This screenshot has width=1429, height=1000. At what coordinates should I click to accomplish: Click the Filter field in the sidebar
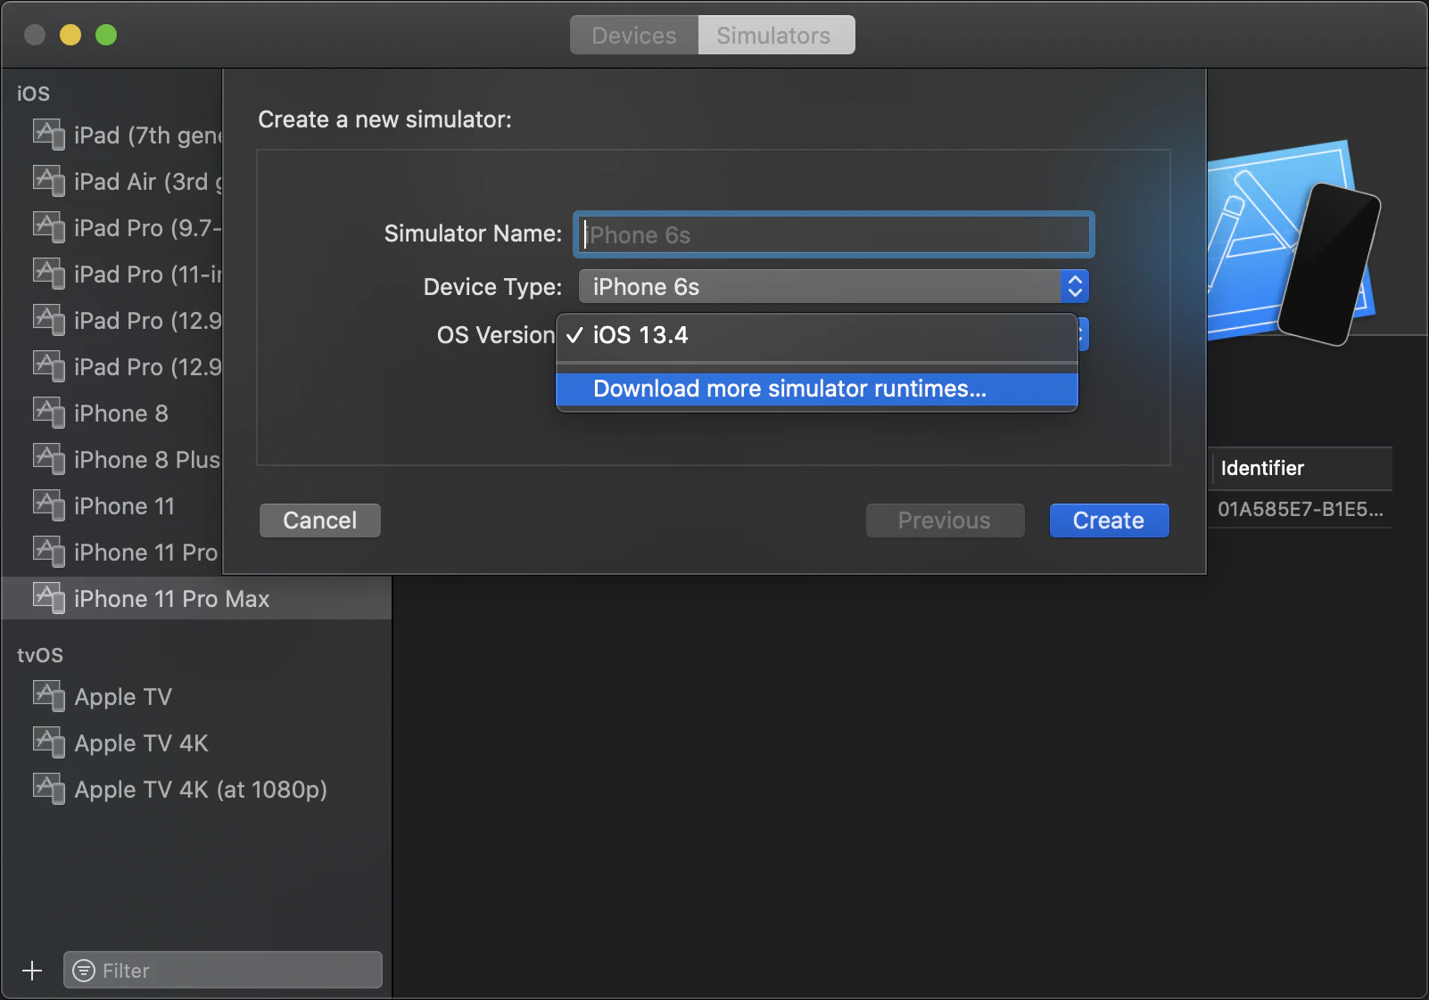pyautogui.click(x=223, y=971)
